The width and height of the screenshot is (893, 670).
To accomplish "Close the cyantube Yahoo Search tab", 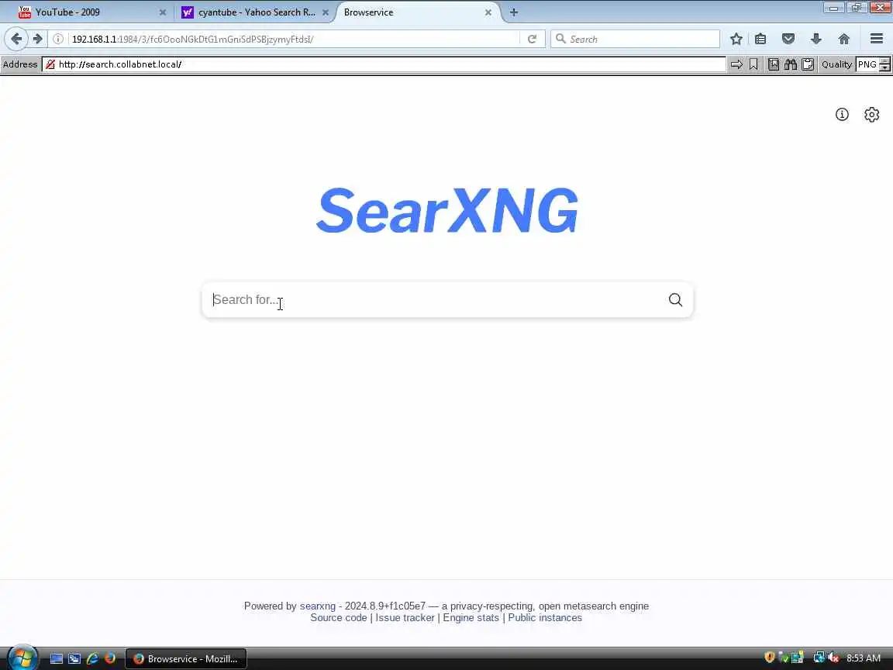I will click(326, 12).
